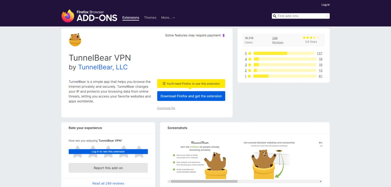Click 'Some features may require payment' text
Image resolution: width=391 pixels, height=187 pixels.
click(x=193, y=35)
